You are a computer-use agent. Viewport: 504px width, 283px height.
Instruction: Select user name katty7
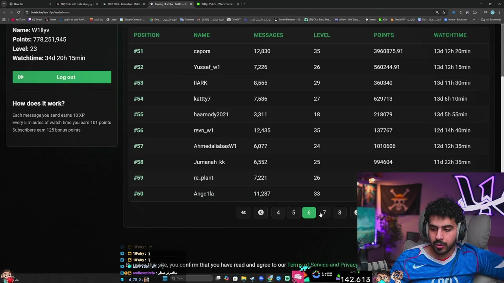[202, 99]
